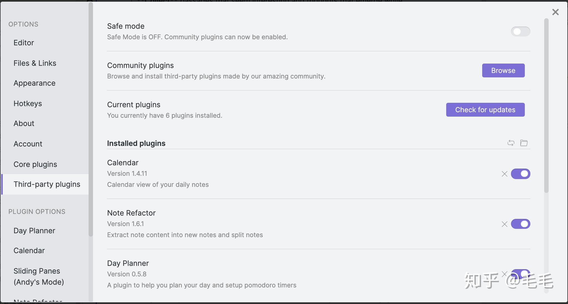Screen dimensions: 568x304
Task: Check for plugin updates
Action: [x=485, y=110]
